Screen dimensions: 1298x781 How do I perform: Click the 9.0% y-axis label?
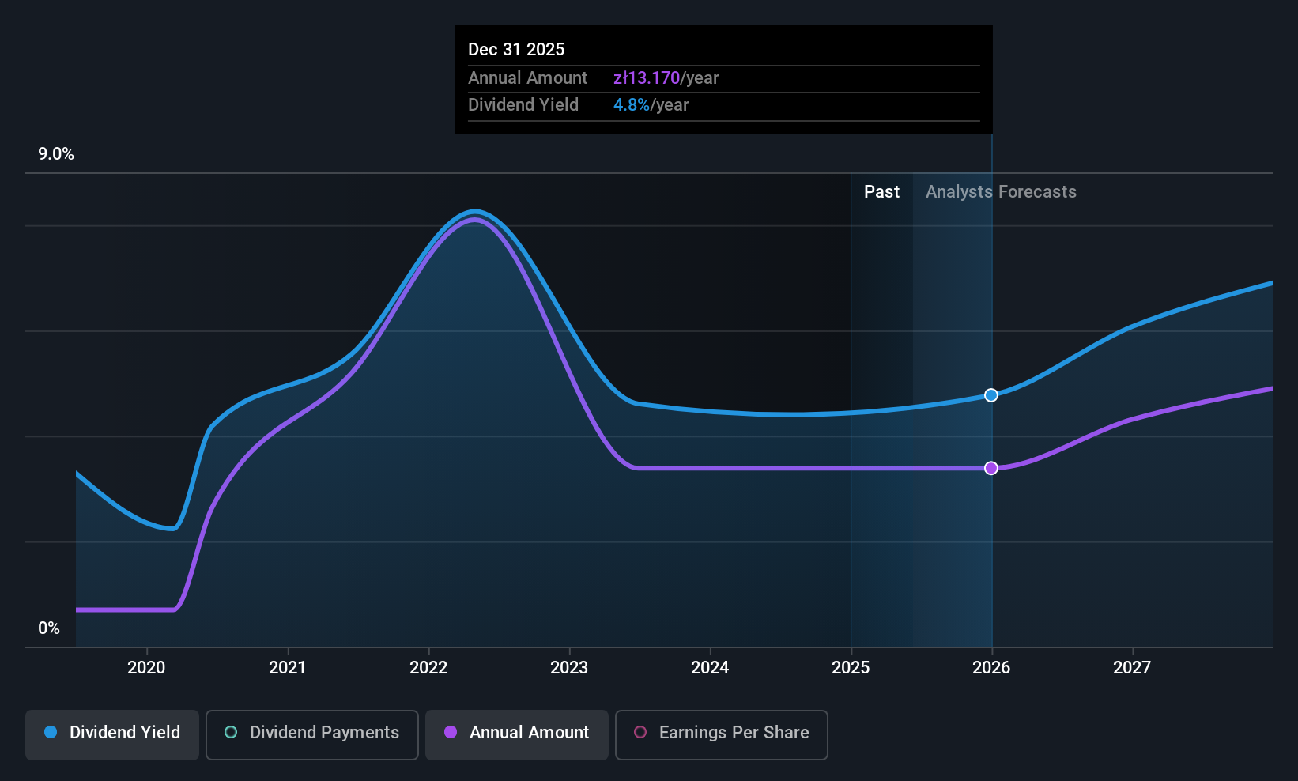56,153
